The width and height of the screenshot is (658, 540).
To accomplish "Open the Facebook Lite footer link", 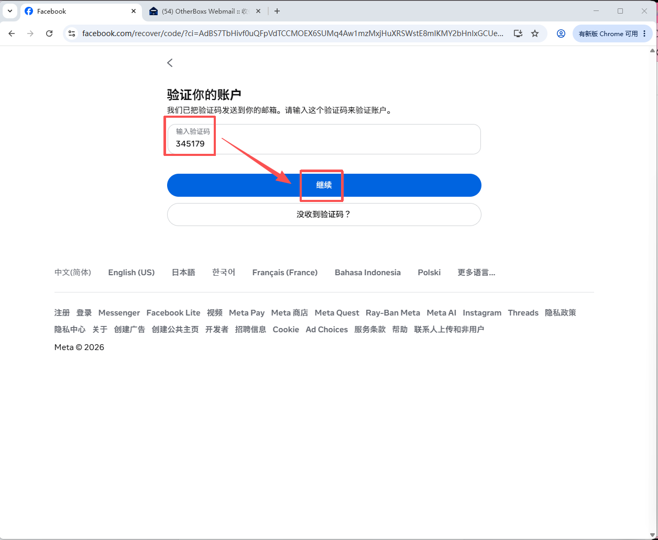I will click(x=173, y=313).
